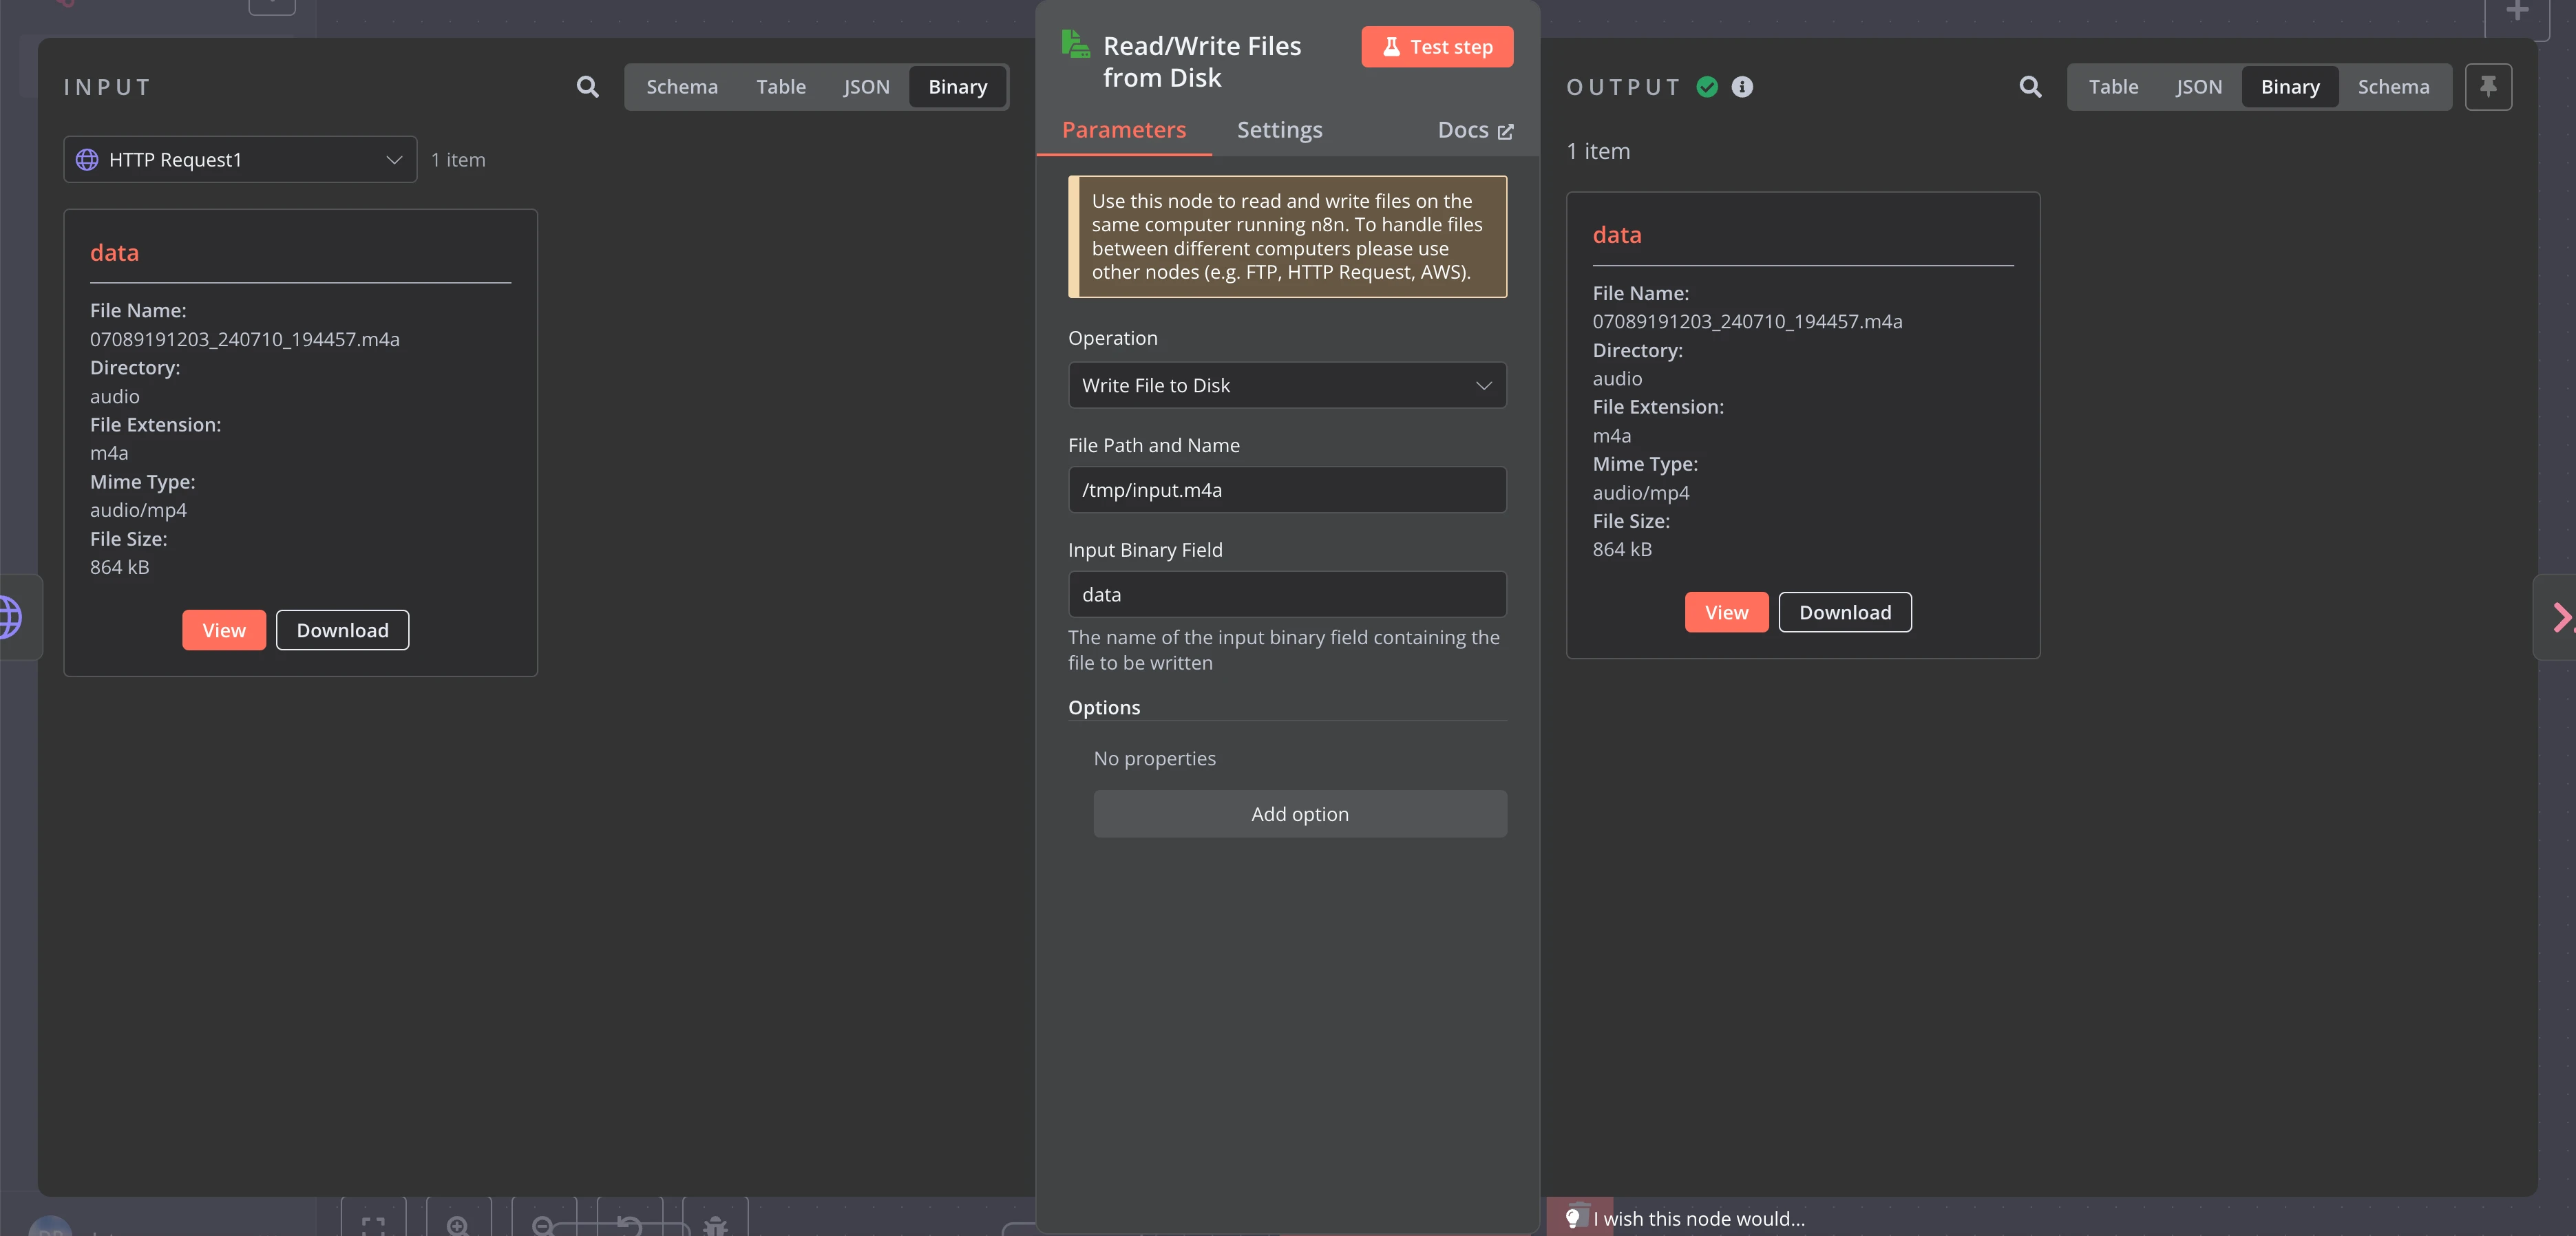
Task: Click input Mime Type value audio/mp4
Action: [x=138, y=510]
